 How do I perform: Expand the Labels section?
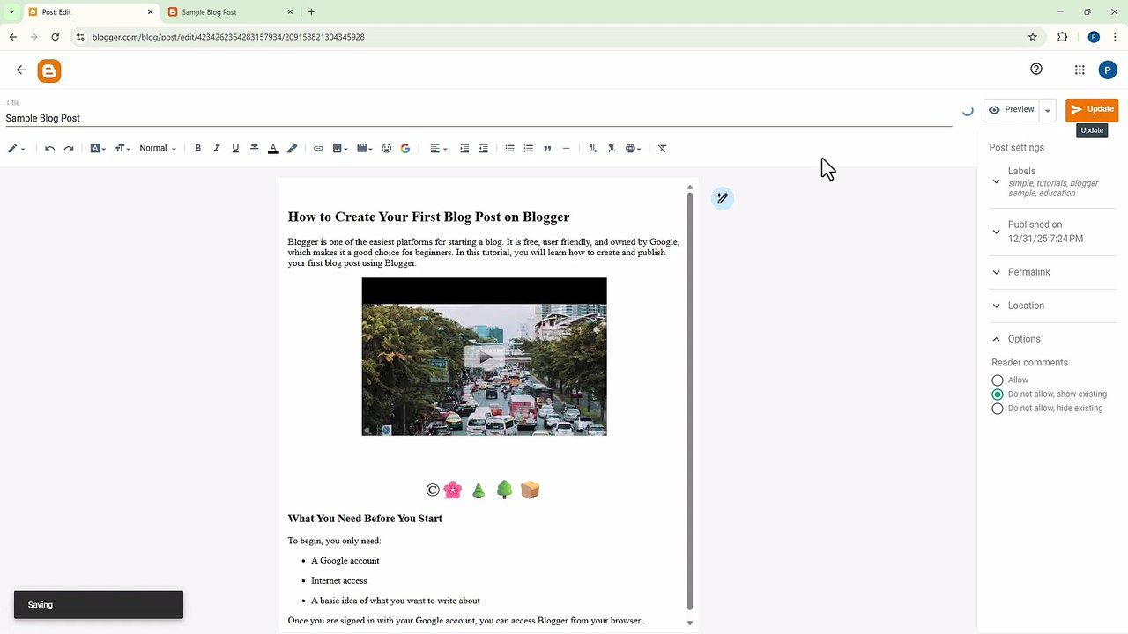pyautogui.click(x=1052, y=181)
